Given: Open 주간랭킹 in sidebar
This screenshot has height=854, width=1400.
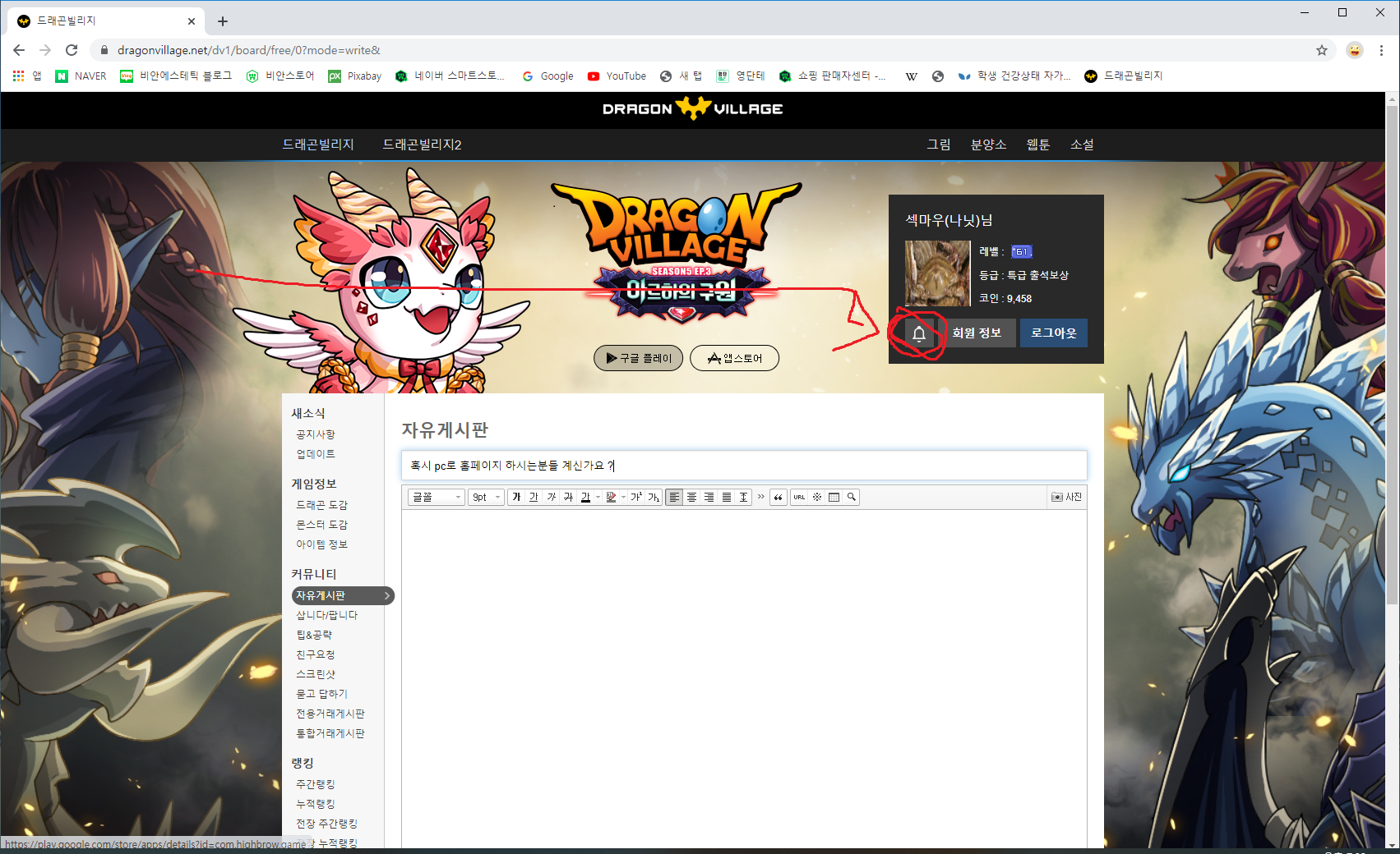Looking at the screenshot, I should point(316,784).
